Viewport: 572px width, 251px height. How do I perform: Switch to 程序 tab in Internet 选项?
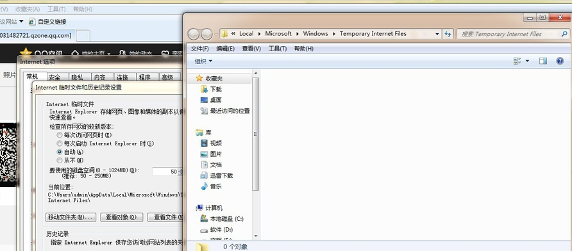click(147, 77)
